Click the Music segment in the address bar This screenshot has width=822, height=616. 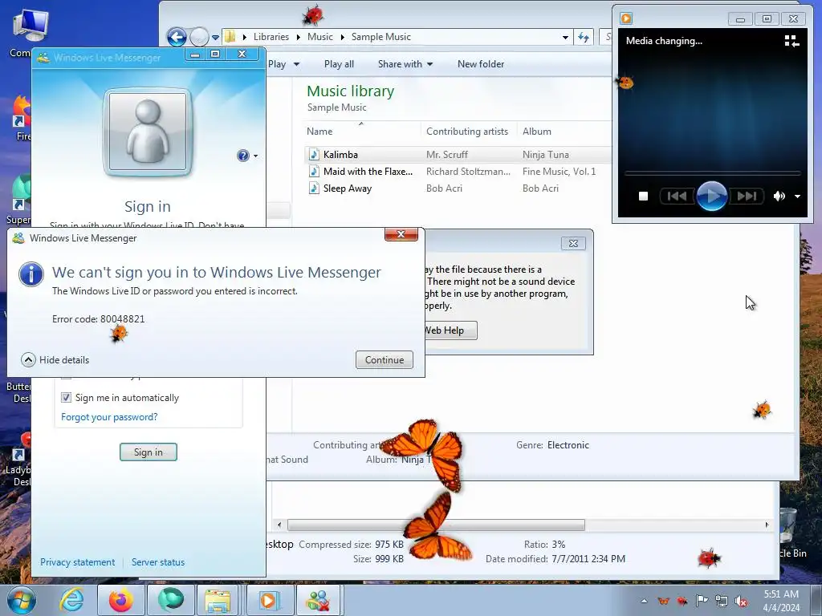click(x=319, y=37)
